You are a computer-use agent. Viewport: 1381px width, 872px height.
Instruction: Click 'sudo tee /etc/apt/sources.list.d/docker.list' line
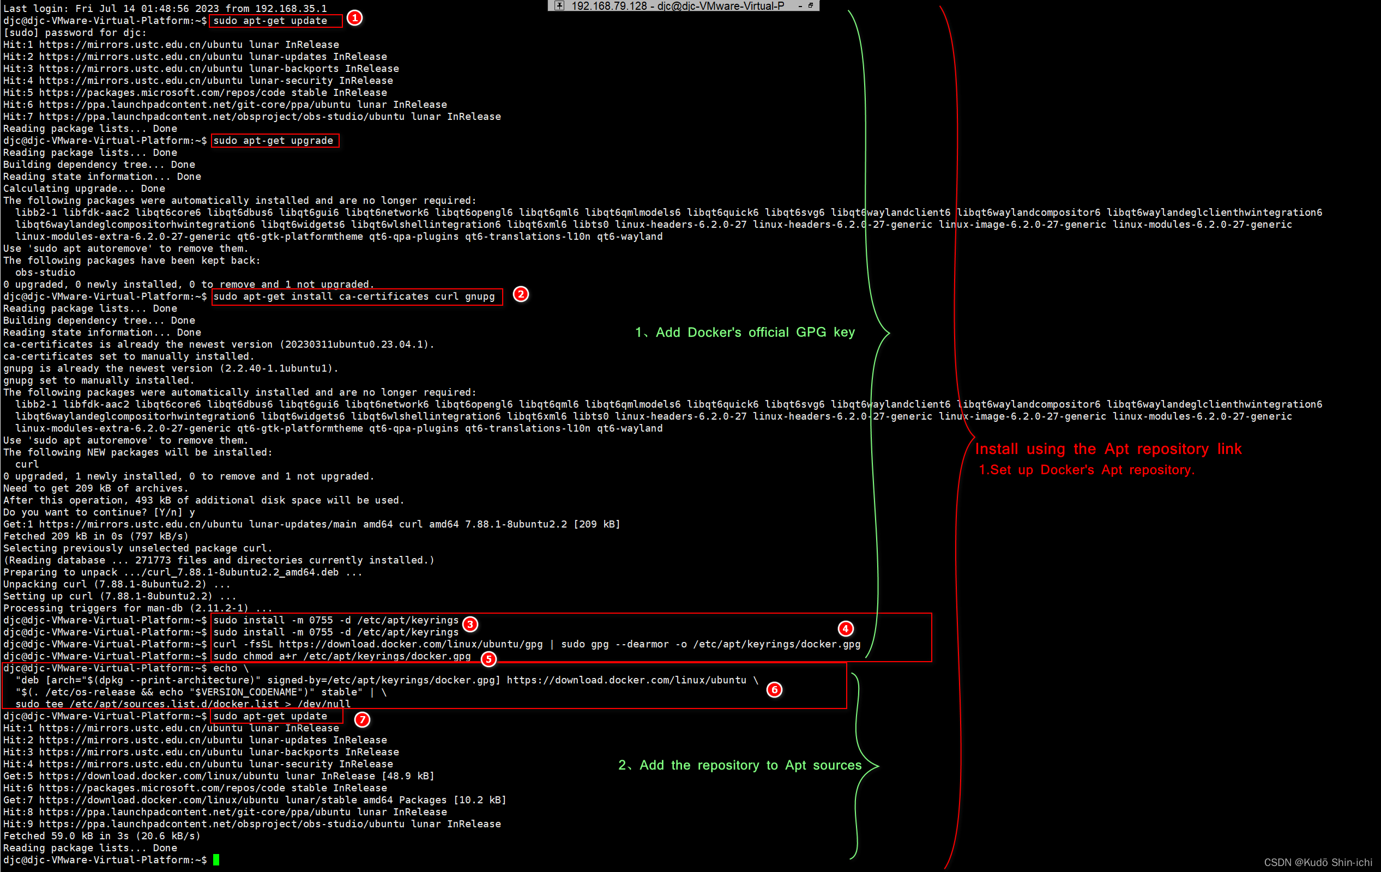pyautogui.click(x=183, y=705)
